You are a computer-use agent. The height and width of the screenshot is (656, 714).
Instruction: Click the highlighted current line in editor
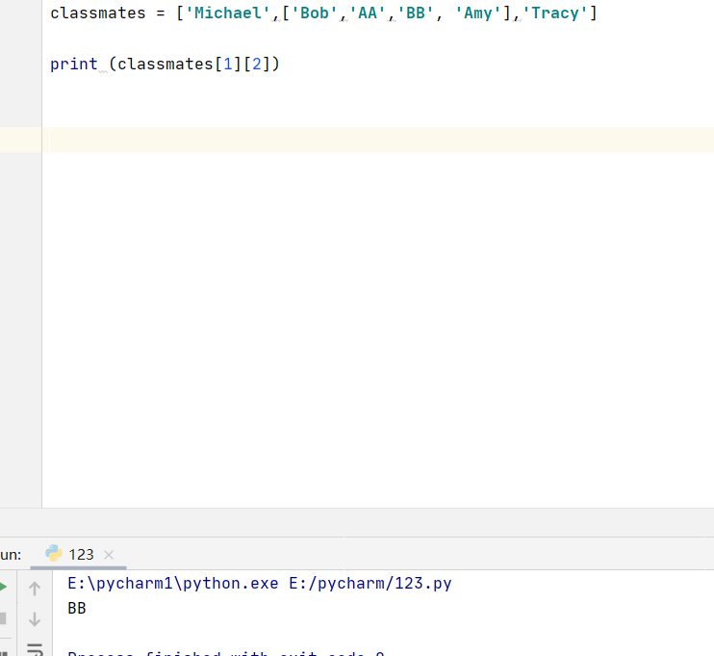tap(378, 140)
